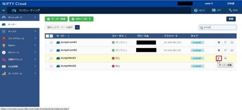Image resolution: width=242 pixels, height=110 pixels.
Task: Click private IP 10.104.48.124
Action: [x=172, y=42]
